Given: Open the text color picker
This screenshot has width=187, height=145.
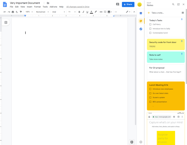Looking at the screenshot, I should 91,12.
